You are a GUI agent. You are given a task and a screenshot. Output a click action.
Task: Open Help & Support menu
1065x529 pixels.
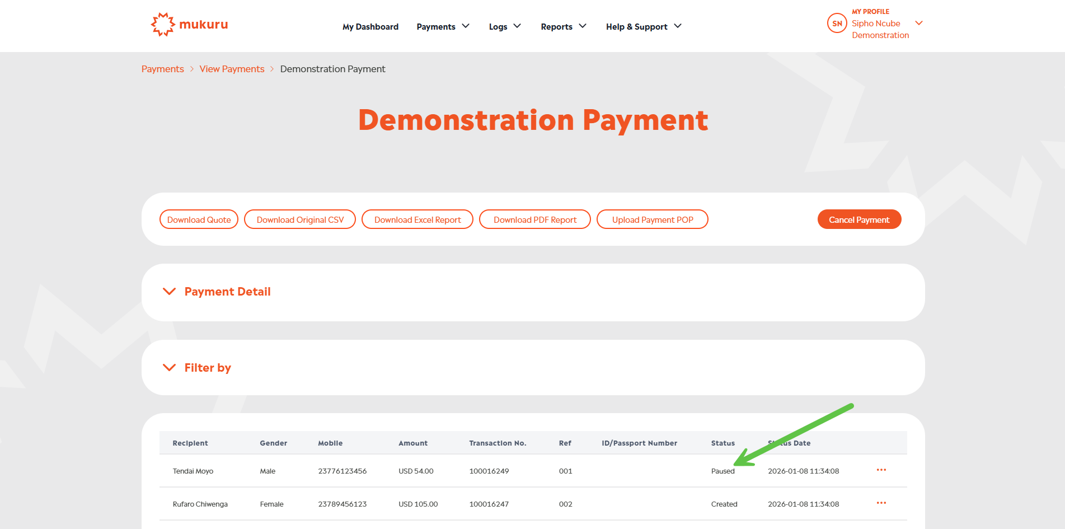click(x=643, y=26)
